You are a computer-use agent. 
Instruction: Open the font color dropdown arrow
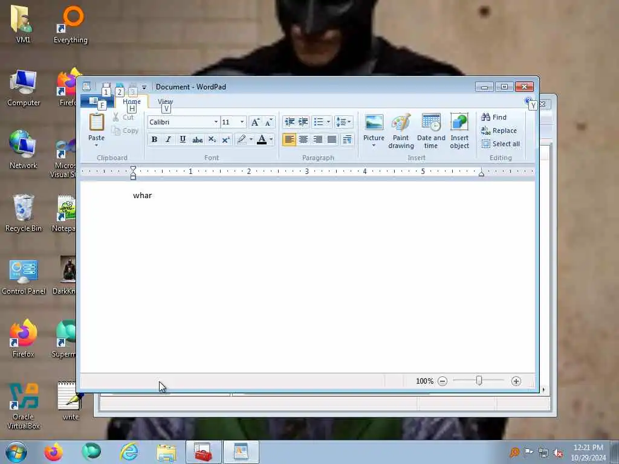click(271, 140)
